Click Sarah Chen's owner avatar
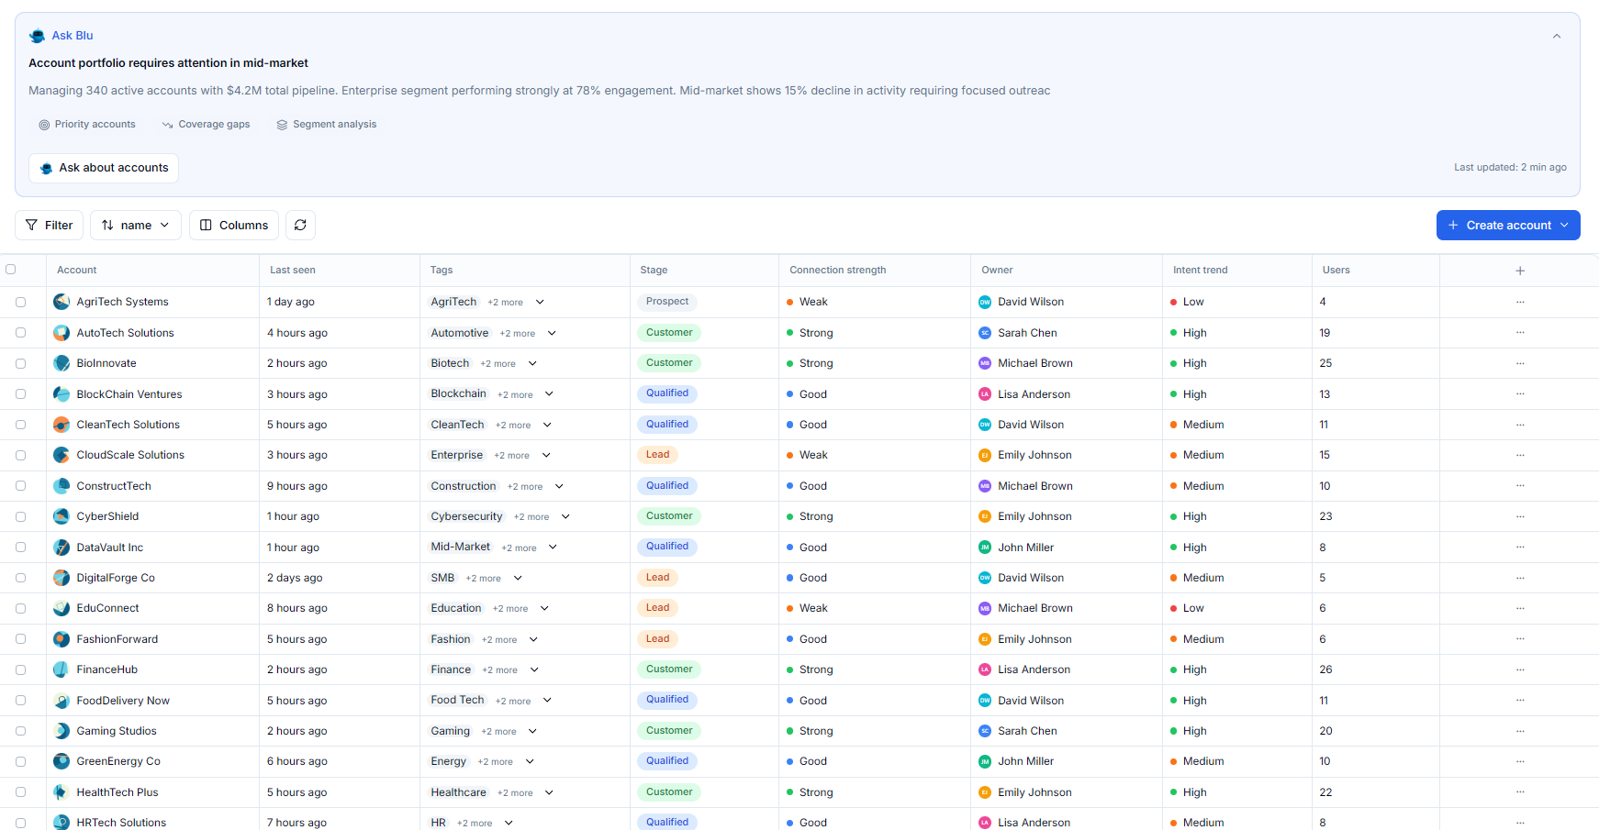The height and width of the screenshot is (830, 1599). (x=983, y=332)
